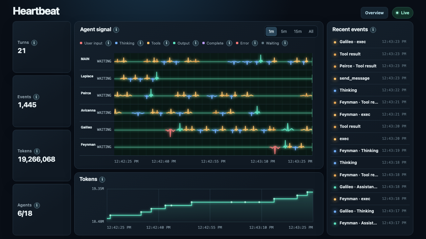Select the Peirce agent row label

(86, 93)
